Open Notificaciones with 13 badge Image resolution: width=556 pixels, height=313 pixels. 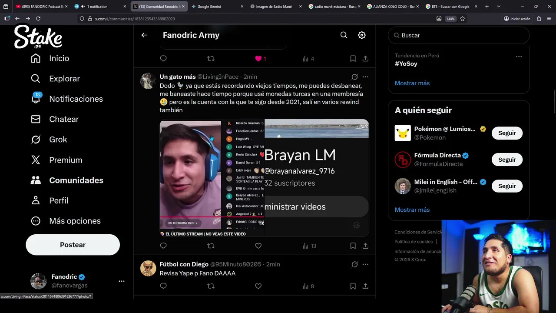(66, 99)
